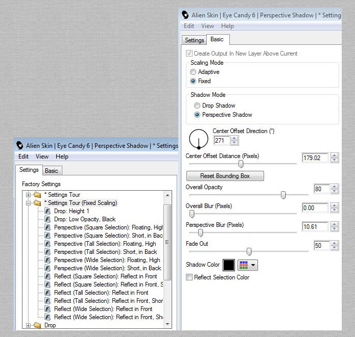This screenshot has width=355, height=337.
Task: Select the Fixed scaling mode
Action: [193, 81]
